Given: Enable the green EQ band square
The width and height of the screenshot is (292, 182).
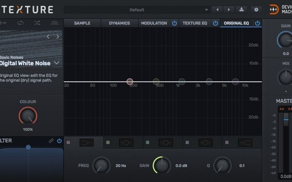Looking at the screenshot, I should tap(147, 142).
